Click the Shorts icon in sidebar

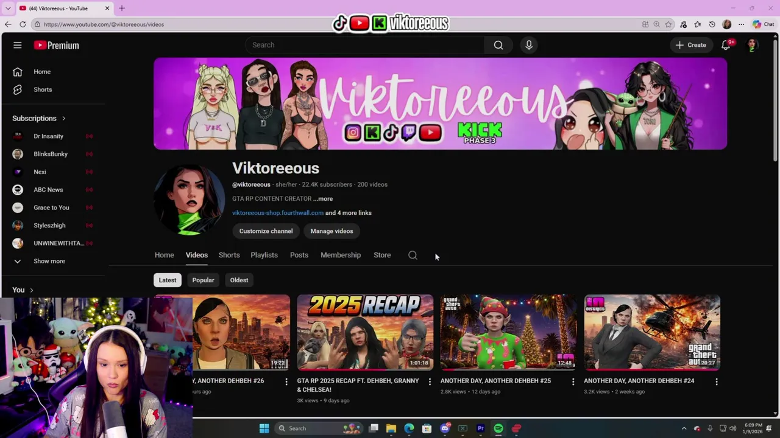(x=18, y=89)
